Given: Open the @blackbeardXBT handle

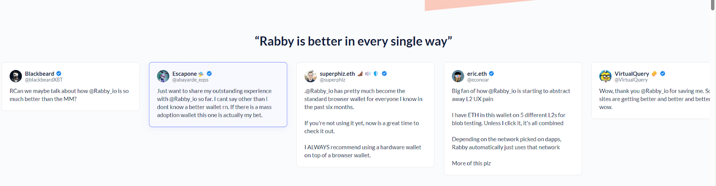Looking at the screenshot, I should (x=44, y=80).
